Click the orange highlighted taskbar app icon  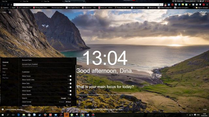click(x=66, y=115)
